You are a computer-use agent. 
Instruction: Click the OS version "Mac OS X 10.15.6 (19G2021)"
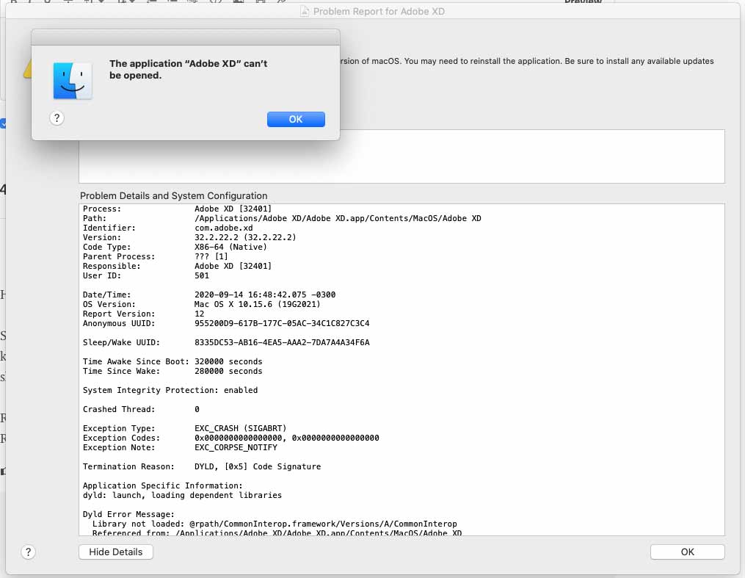(x=257, y=304)
